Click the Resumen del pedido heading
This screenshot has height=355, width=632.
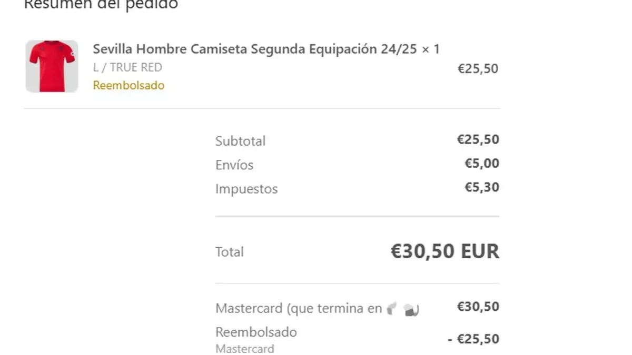point(101,5)
